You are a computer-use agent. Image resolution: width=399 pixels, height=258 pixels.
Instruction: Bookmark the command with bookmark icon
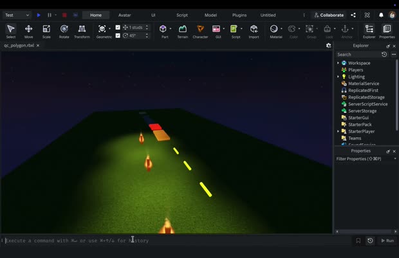[358, 241]
